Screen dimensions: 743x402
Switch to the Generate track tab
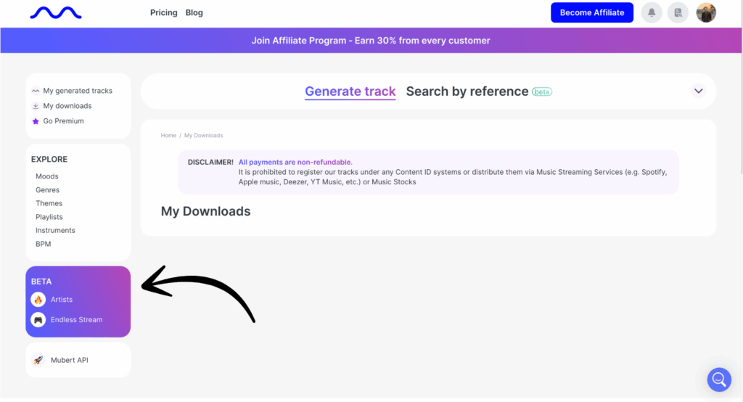[350, 91]
